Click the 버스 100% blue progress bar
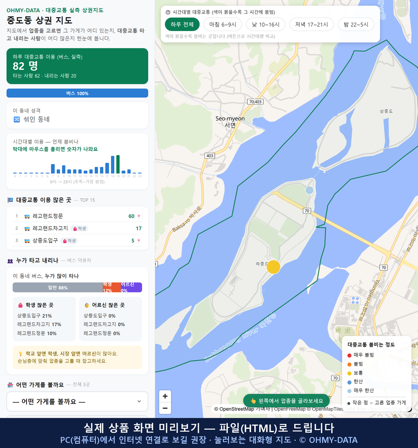Image resolution: width=418 pixels, height=448 pixels. point(77,93)
